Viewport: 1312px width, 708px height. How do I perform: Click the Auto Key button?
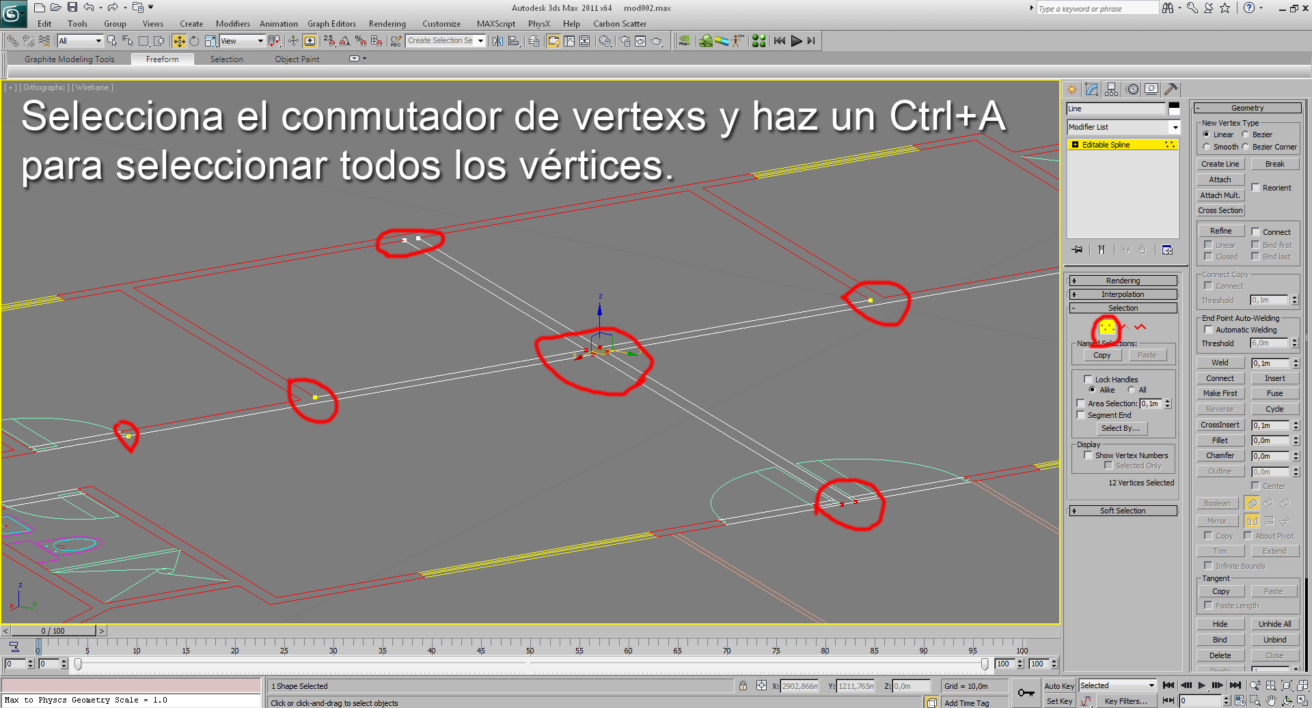click(1059, 686)
